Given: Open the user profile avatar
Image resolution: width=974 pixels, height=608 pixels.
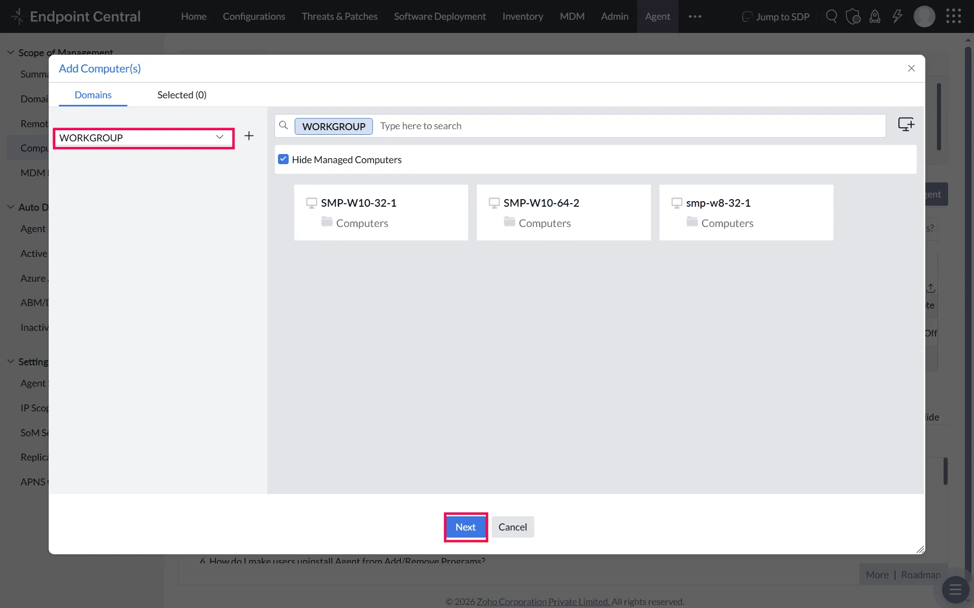Looking at the screenshot, I should [x=924, y=16].
